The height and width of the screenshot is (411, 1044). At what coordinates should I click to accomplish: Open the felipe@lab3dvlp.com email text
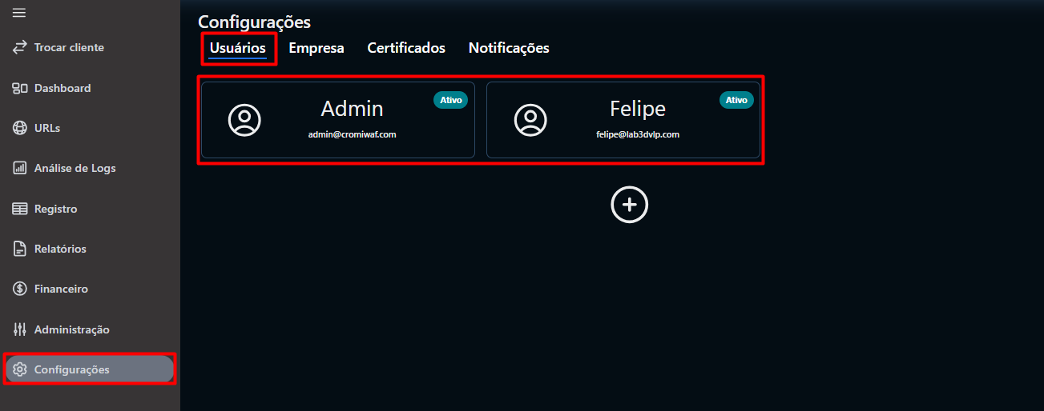(x=637, y=134)
